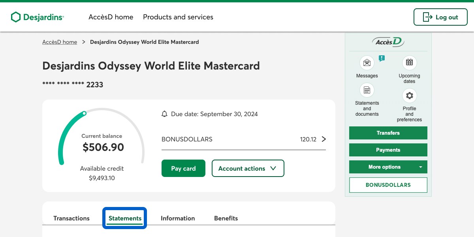
Task: Open BONUSDOLLARS details chevron arrow
Action: click(x=324, y=139)
